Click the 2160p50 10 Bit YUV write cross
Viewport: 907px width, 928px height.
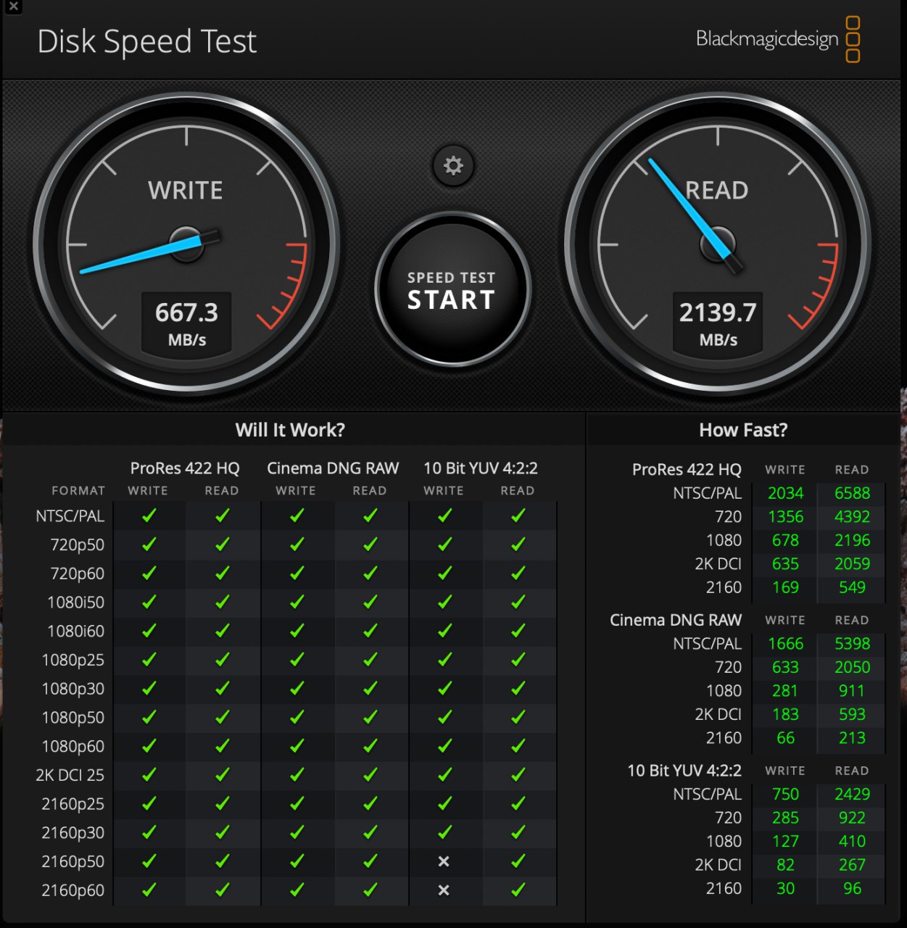(x=444, y=861)
